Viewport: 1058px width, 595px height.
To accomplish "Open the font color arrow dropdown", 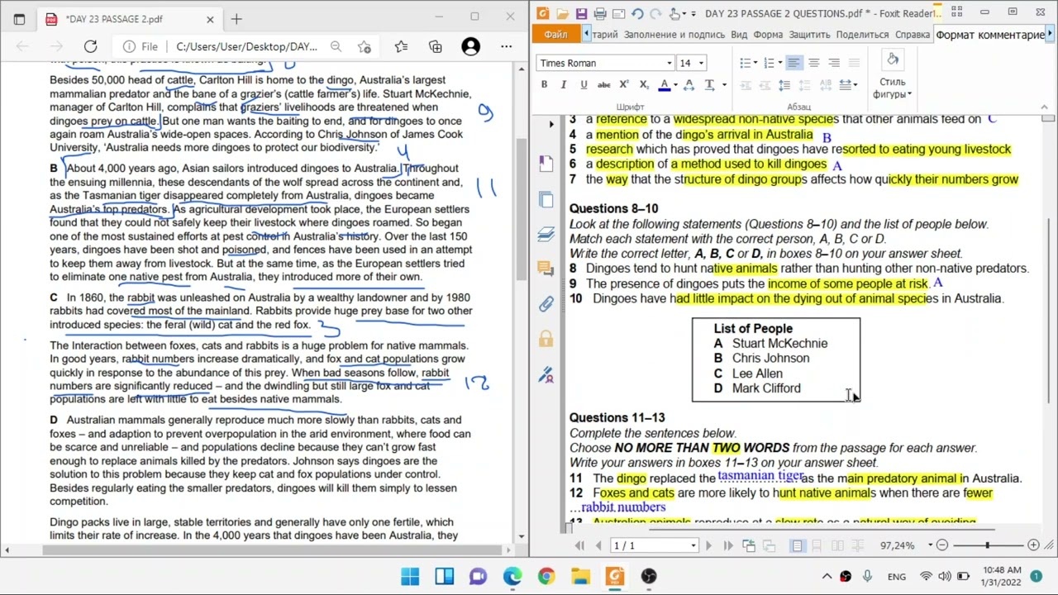I will pos(675,84).
